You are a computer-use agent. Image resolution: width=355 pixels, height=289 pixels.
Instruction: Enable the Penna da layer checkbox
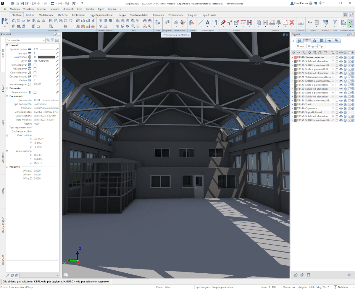tap(35, 65)
